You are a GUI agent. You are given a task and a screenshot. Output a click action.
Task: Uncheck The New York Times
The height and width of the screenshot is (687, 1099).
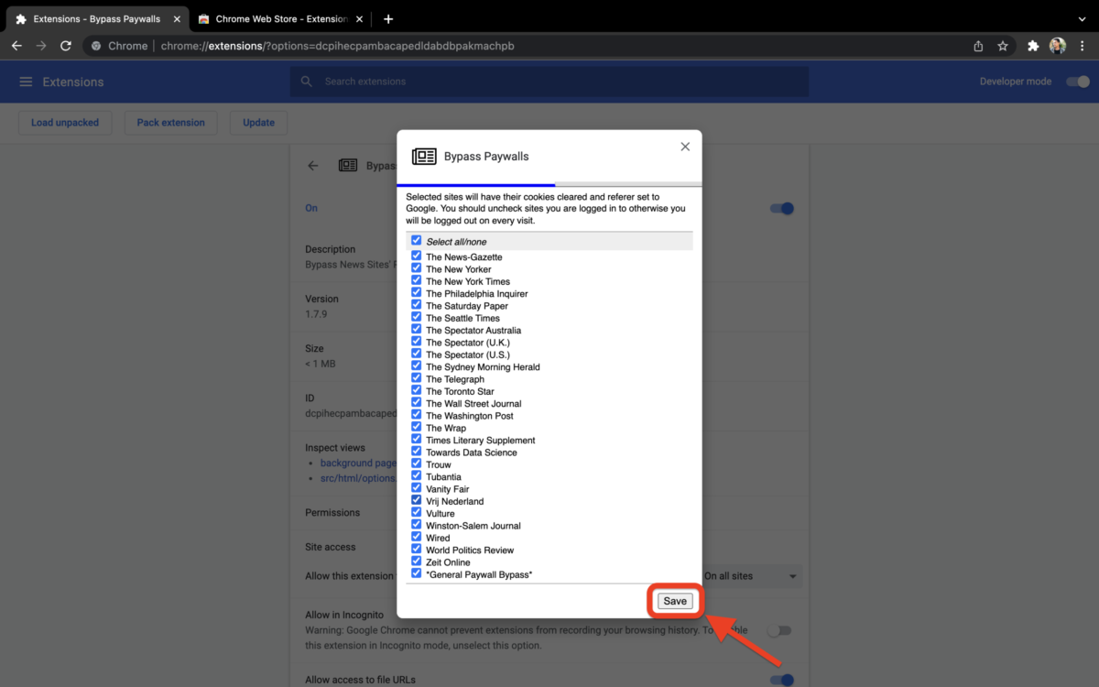(x=416, y=281)
